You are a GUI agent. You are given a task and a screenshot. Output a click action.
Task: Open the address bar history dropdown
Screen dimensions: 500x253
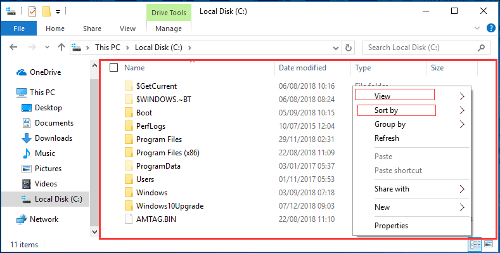pyautogui.click(x=335, y=48)
